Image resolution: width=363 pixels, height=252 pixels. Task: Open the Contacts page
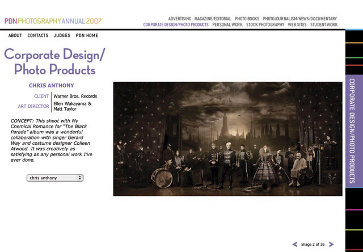point(38,35)
